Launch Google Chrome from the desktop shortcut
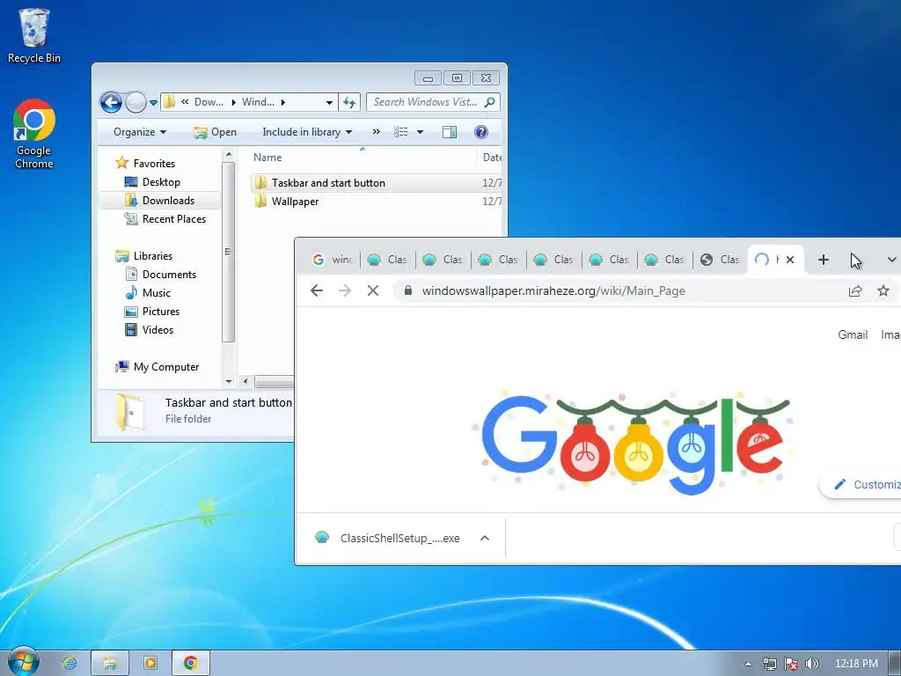The height and width of the screenshot is (676, 901). (34, 134)
